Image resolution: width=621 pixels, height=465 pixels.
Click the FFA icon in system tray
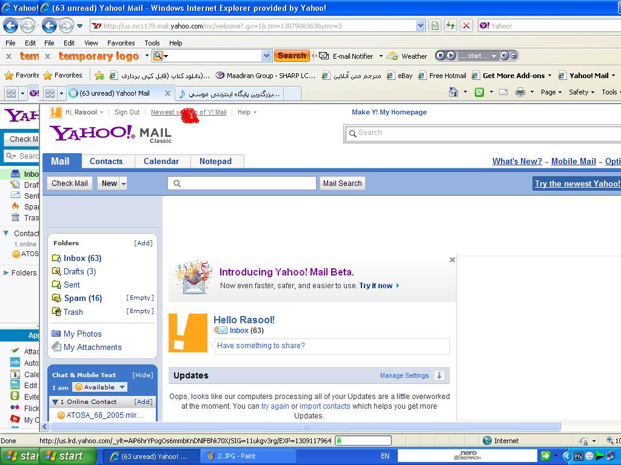point(578,457)
